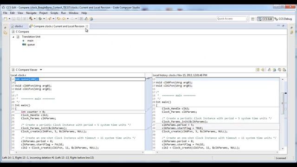Click the center copy-change handle between panes

coord(148,78)
